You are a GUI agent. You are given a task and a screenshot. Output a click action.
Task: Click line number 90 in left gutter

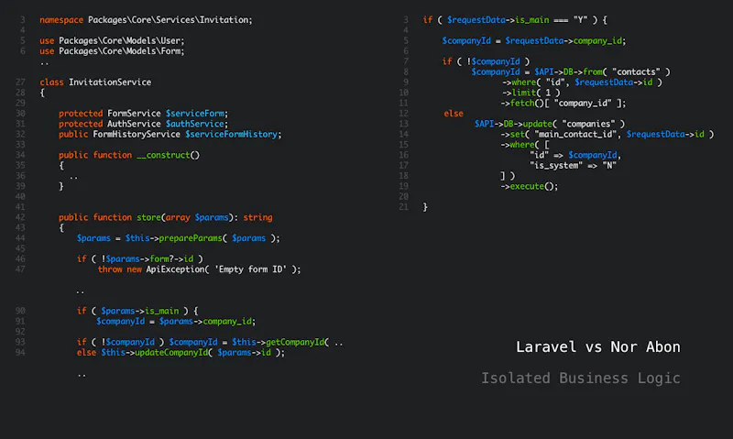(20, 311)
